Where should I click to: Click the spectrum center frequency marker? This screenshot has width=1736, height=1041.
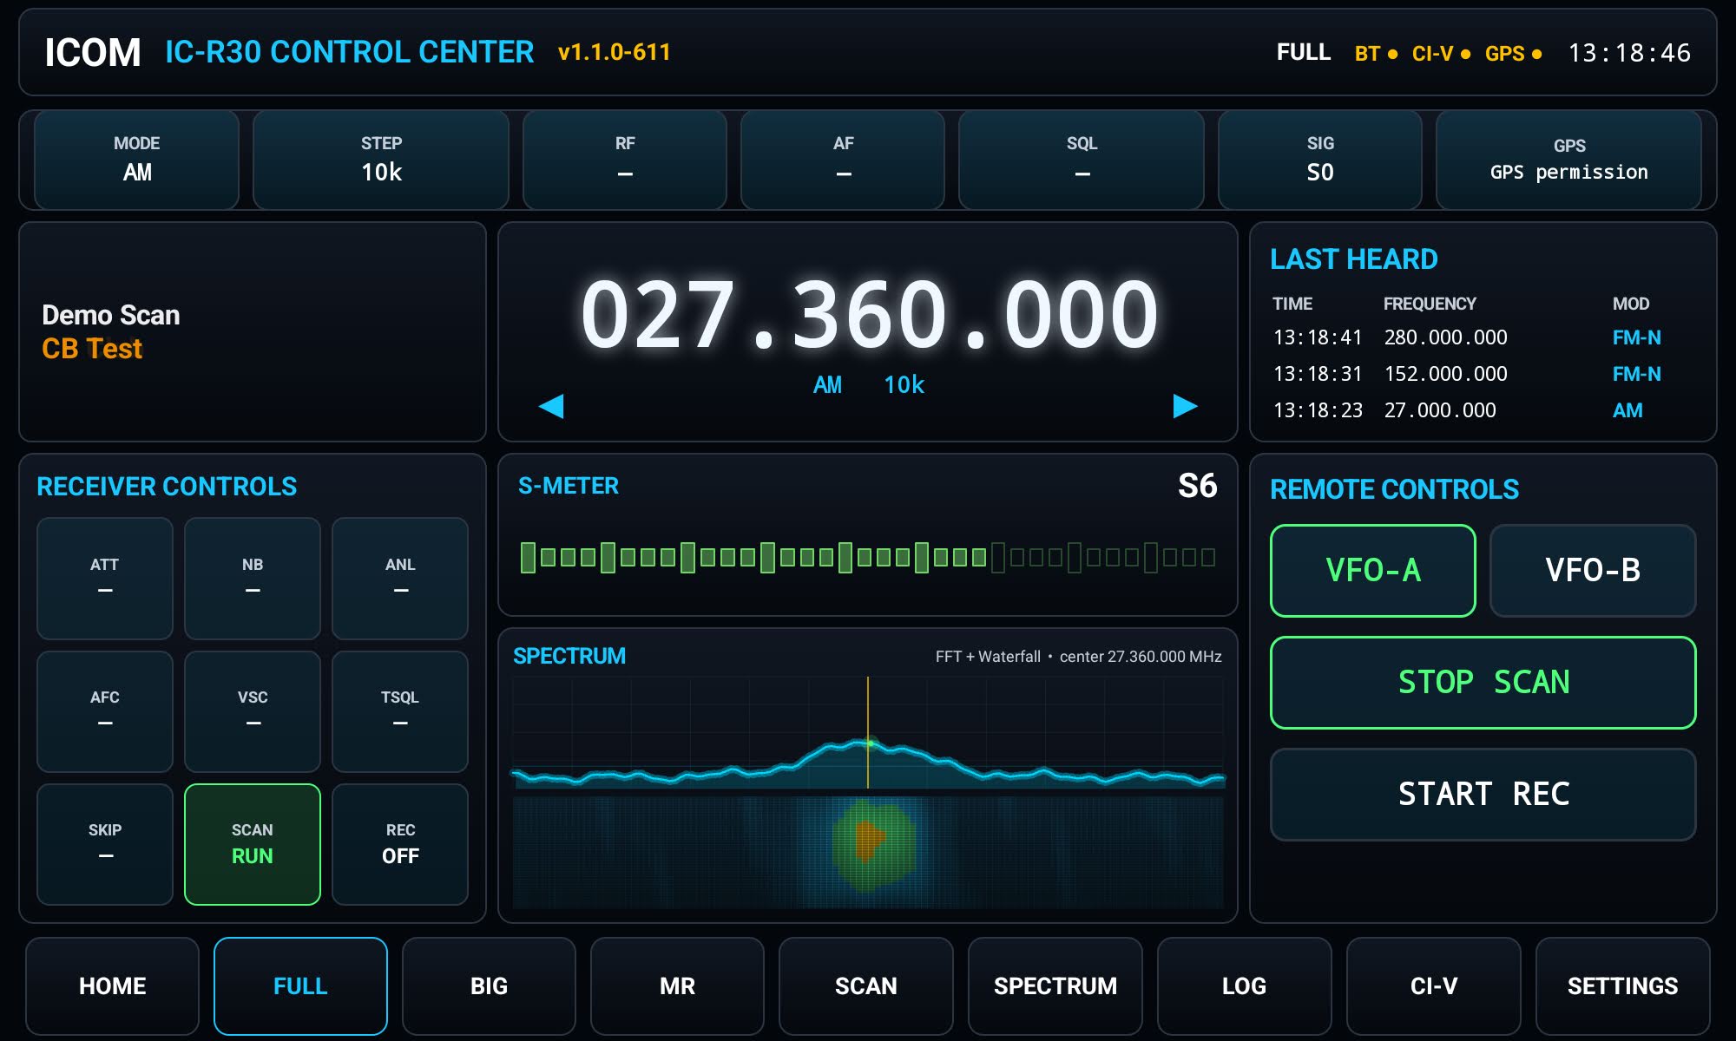pyautogui.click(x=868, y=732)
